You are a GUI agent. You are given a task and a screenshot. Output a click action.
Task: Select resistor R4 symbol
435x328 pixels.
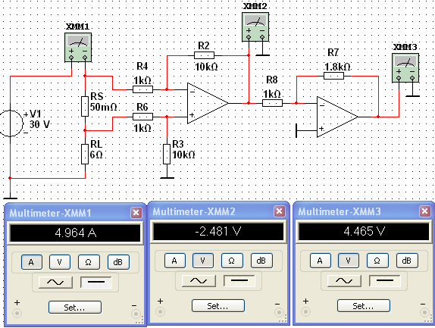click(x=143, y=89)
